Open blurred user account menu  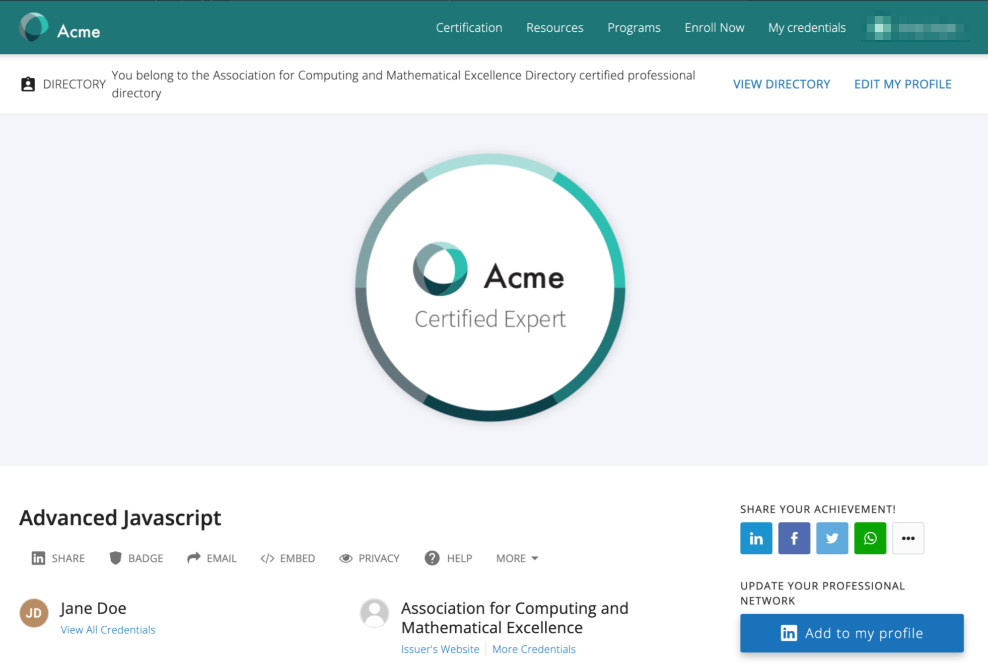(x=914, y=28)
